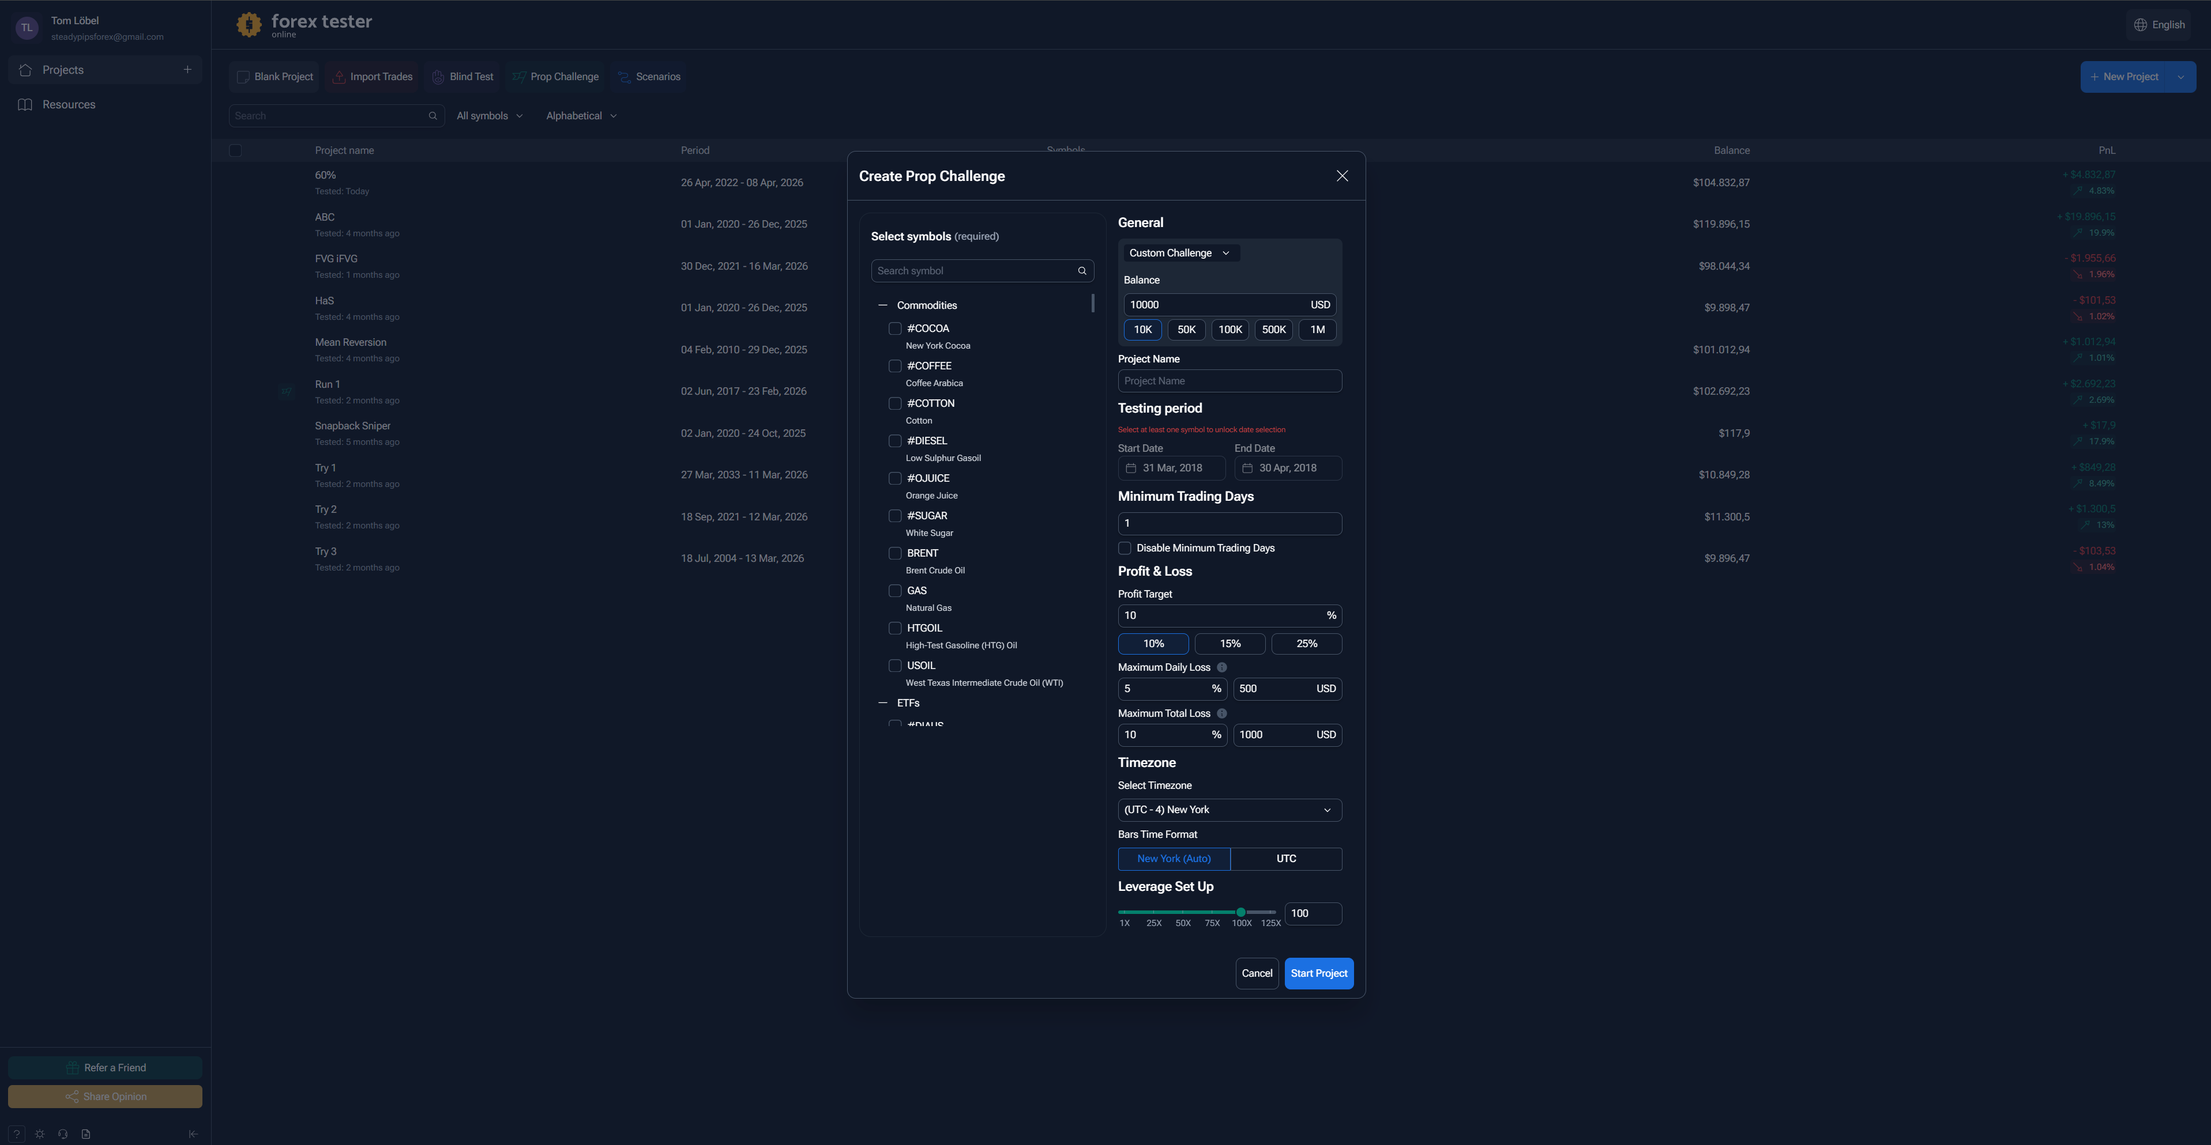The width and height of the screenshot is (2211, 1145).
Task: Open the Alphabetical sort dropdown
Action: click(581, 116)
